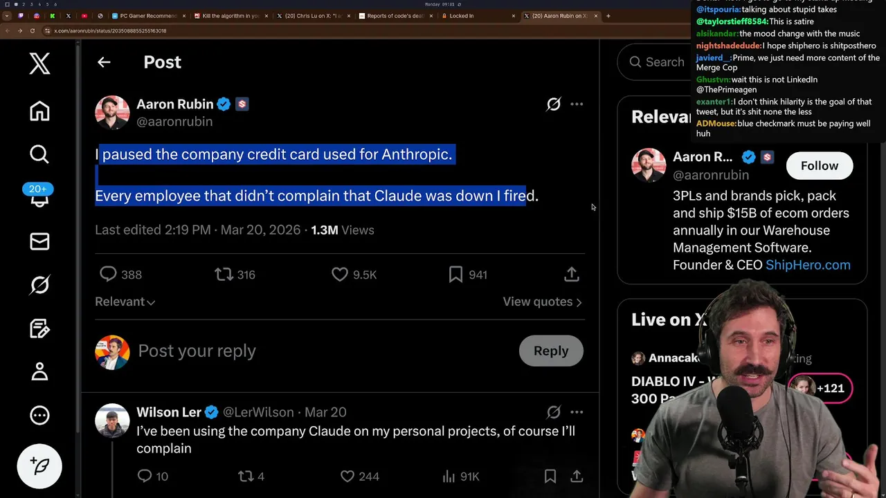The image size is (886, 498).
Task: Click the browser back button
Action: click(8, 30)
